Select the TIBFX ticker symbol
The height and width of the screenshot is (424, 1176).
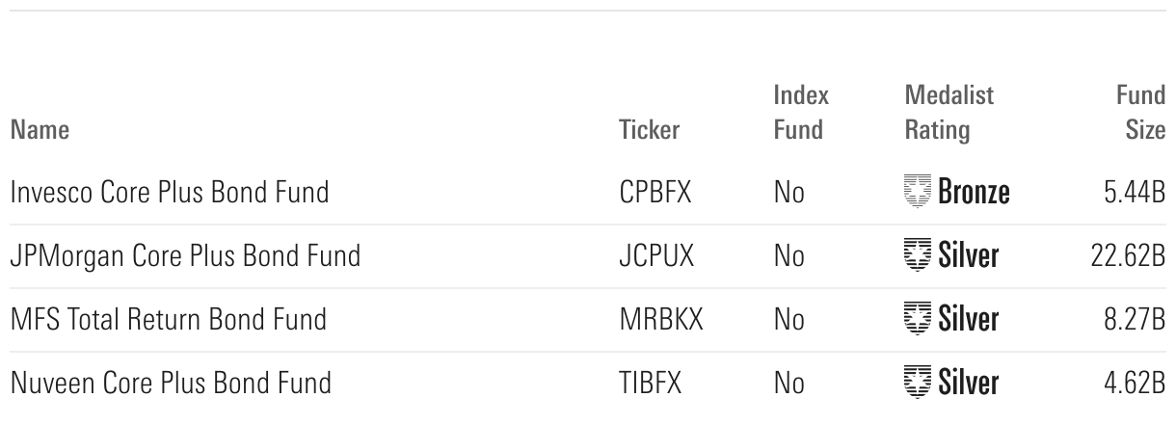(x=650, y=383)
